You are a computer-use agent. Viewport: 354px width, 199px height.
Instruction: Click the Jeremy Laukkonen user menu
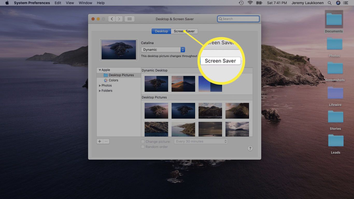click(308, 3)
